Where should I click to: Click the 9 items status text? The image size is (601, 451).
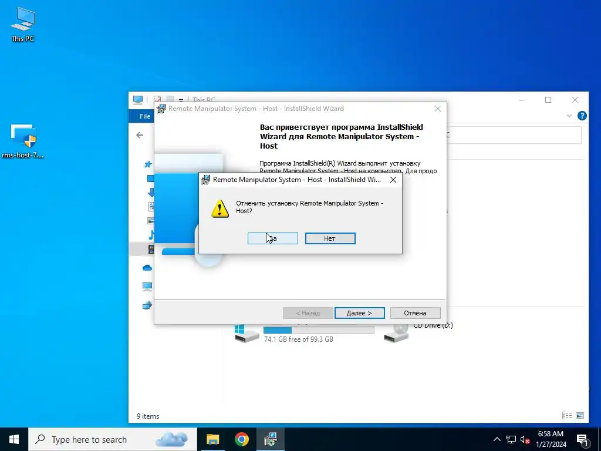[x=148, y=416]
